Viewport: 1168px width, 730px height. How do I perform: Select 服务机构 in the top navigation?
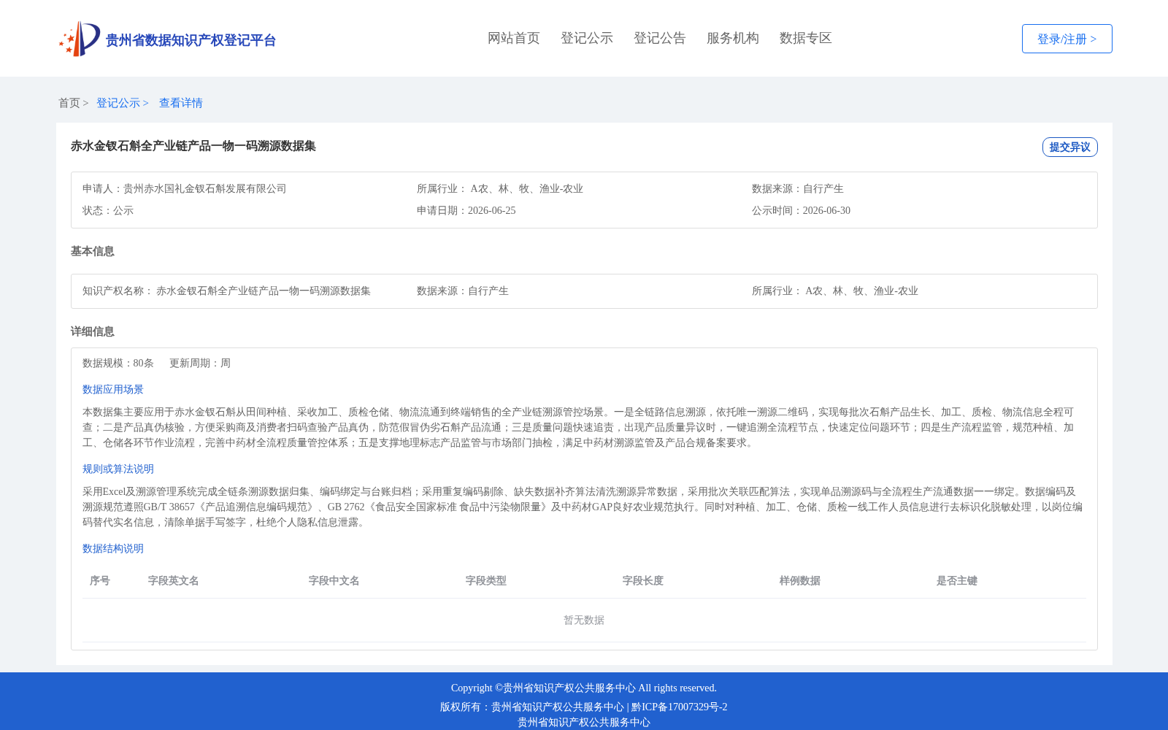[733, 38]
